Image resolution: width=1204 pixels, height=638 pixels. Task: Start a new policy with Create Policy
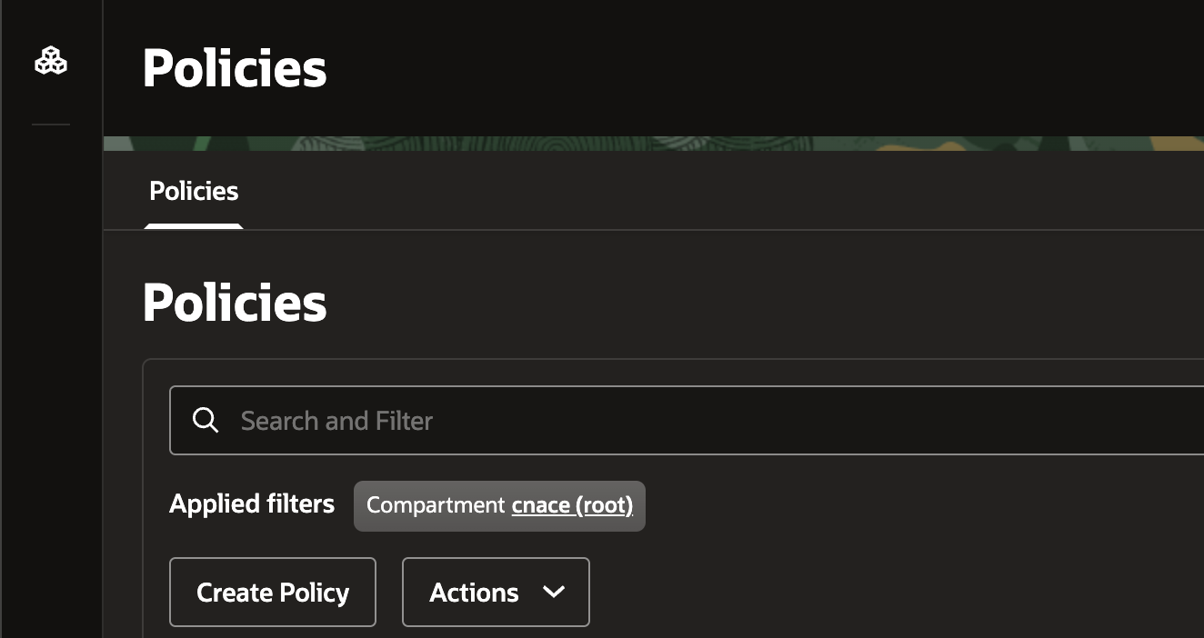[272, 592]
